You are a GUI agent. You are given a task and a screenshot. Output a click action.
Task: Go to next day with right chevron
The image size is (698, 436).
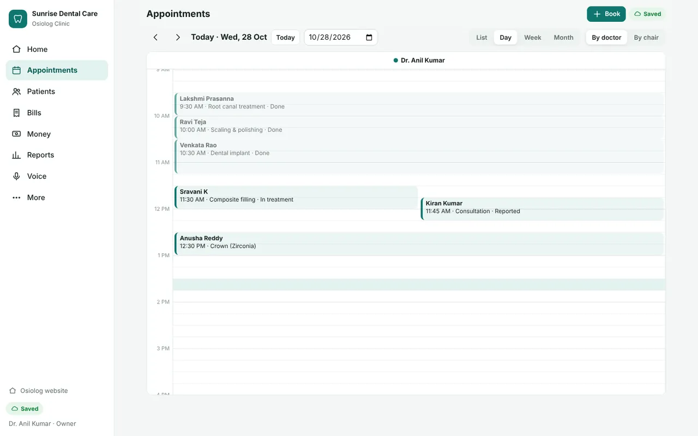tap(178, 37)
